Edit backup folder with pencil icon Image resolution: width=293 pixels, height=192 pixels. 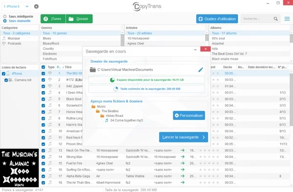pos(201,70)
